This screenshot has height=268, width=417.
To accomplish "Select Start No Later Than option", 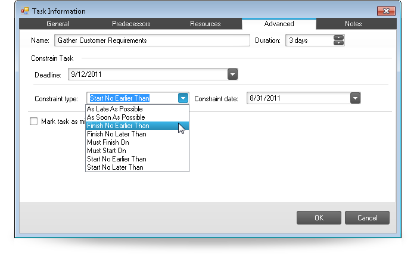I will (x=137, y=167).
